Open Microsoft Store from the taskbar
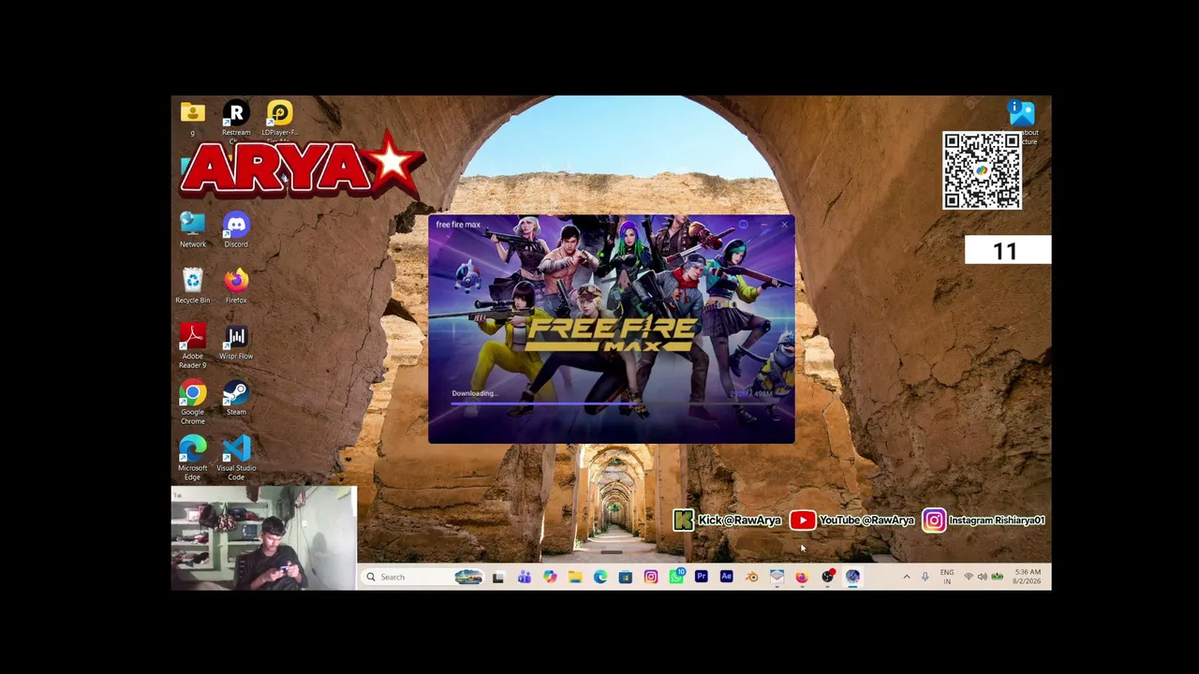1199x674 pixels. coord(626,577)
